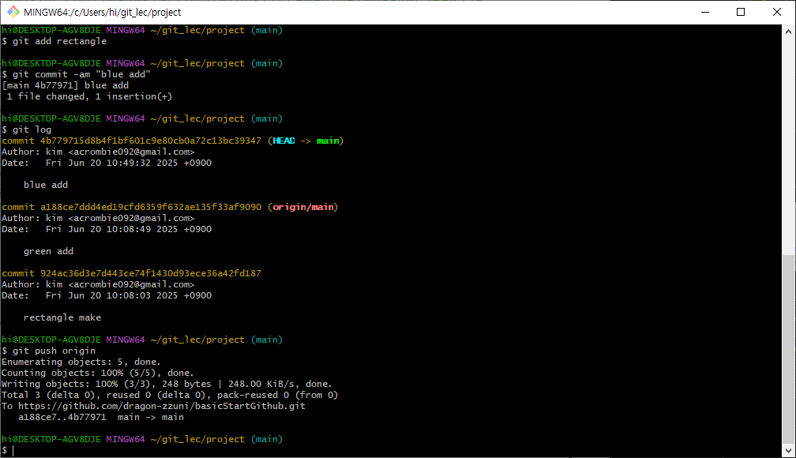Click the date line 'Jun 20 10:08:03 2025'

coord(107,295)
